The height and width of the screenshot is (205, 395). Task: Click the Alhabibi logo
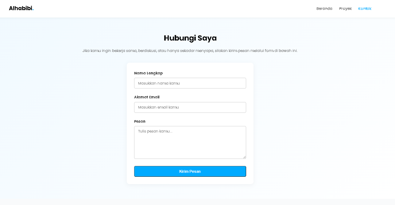(21, 8)
